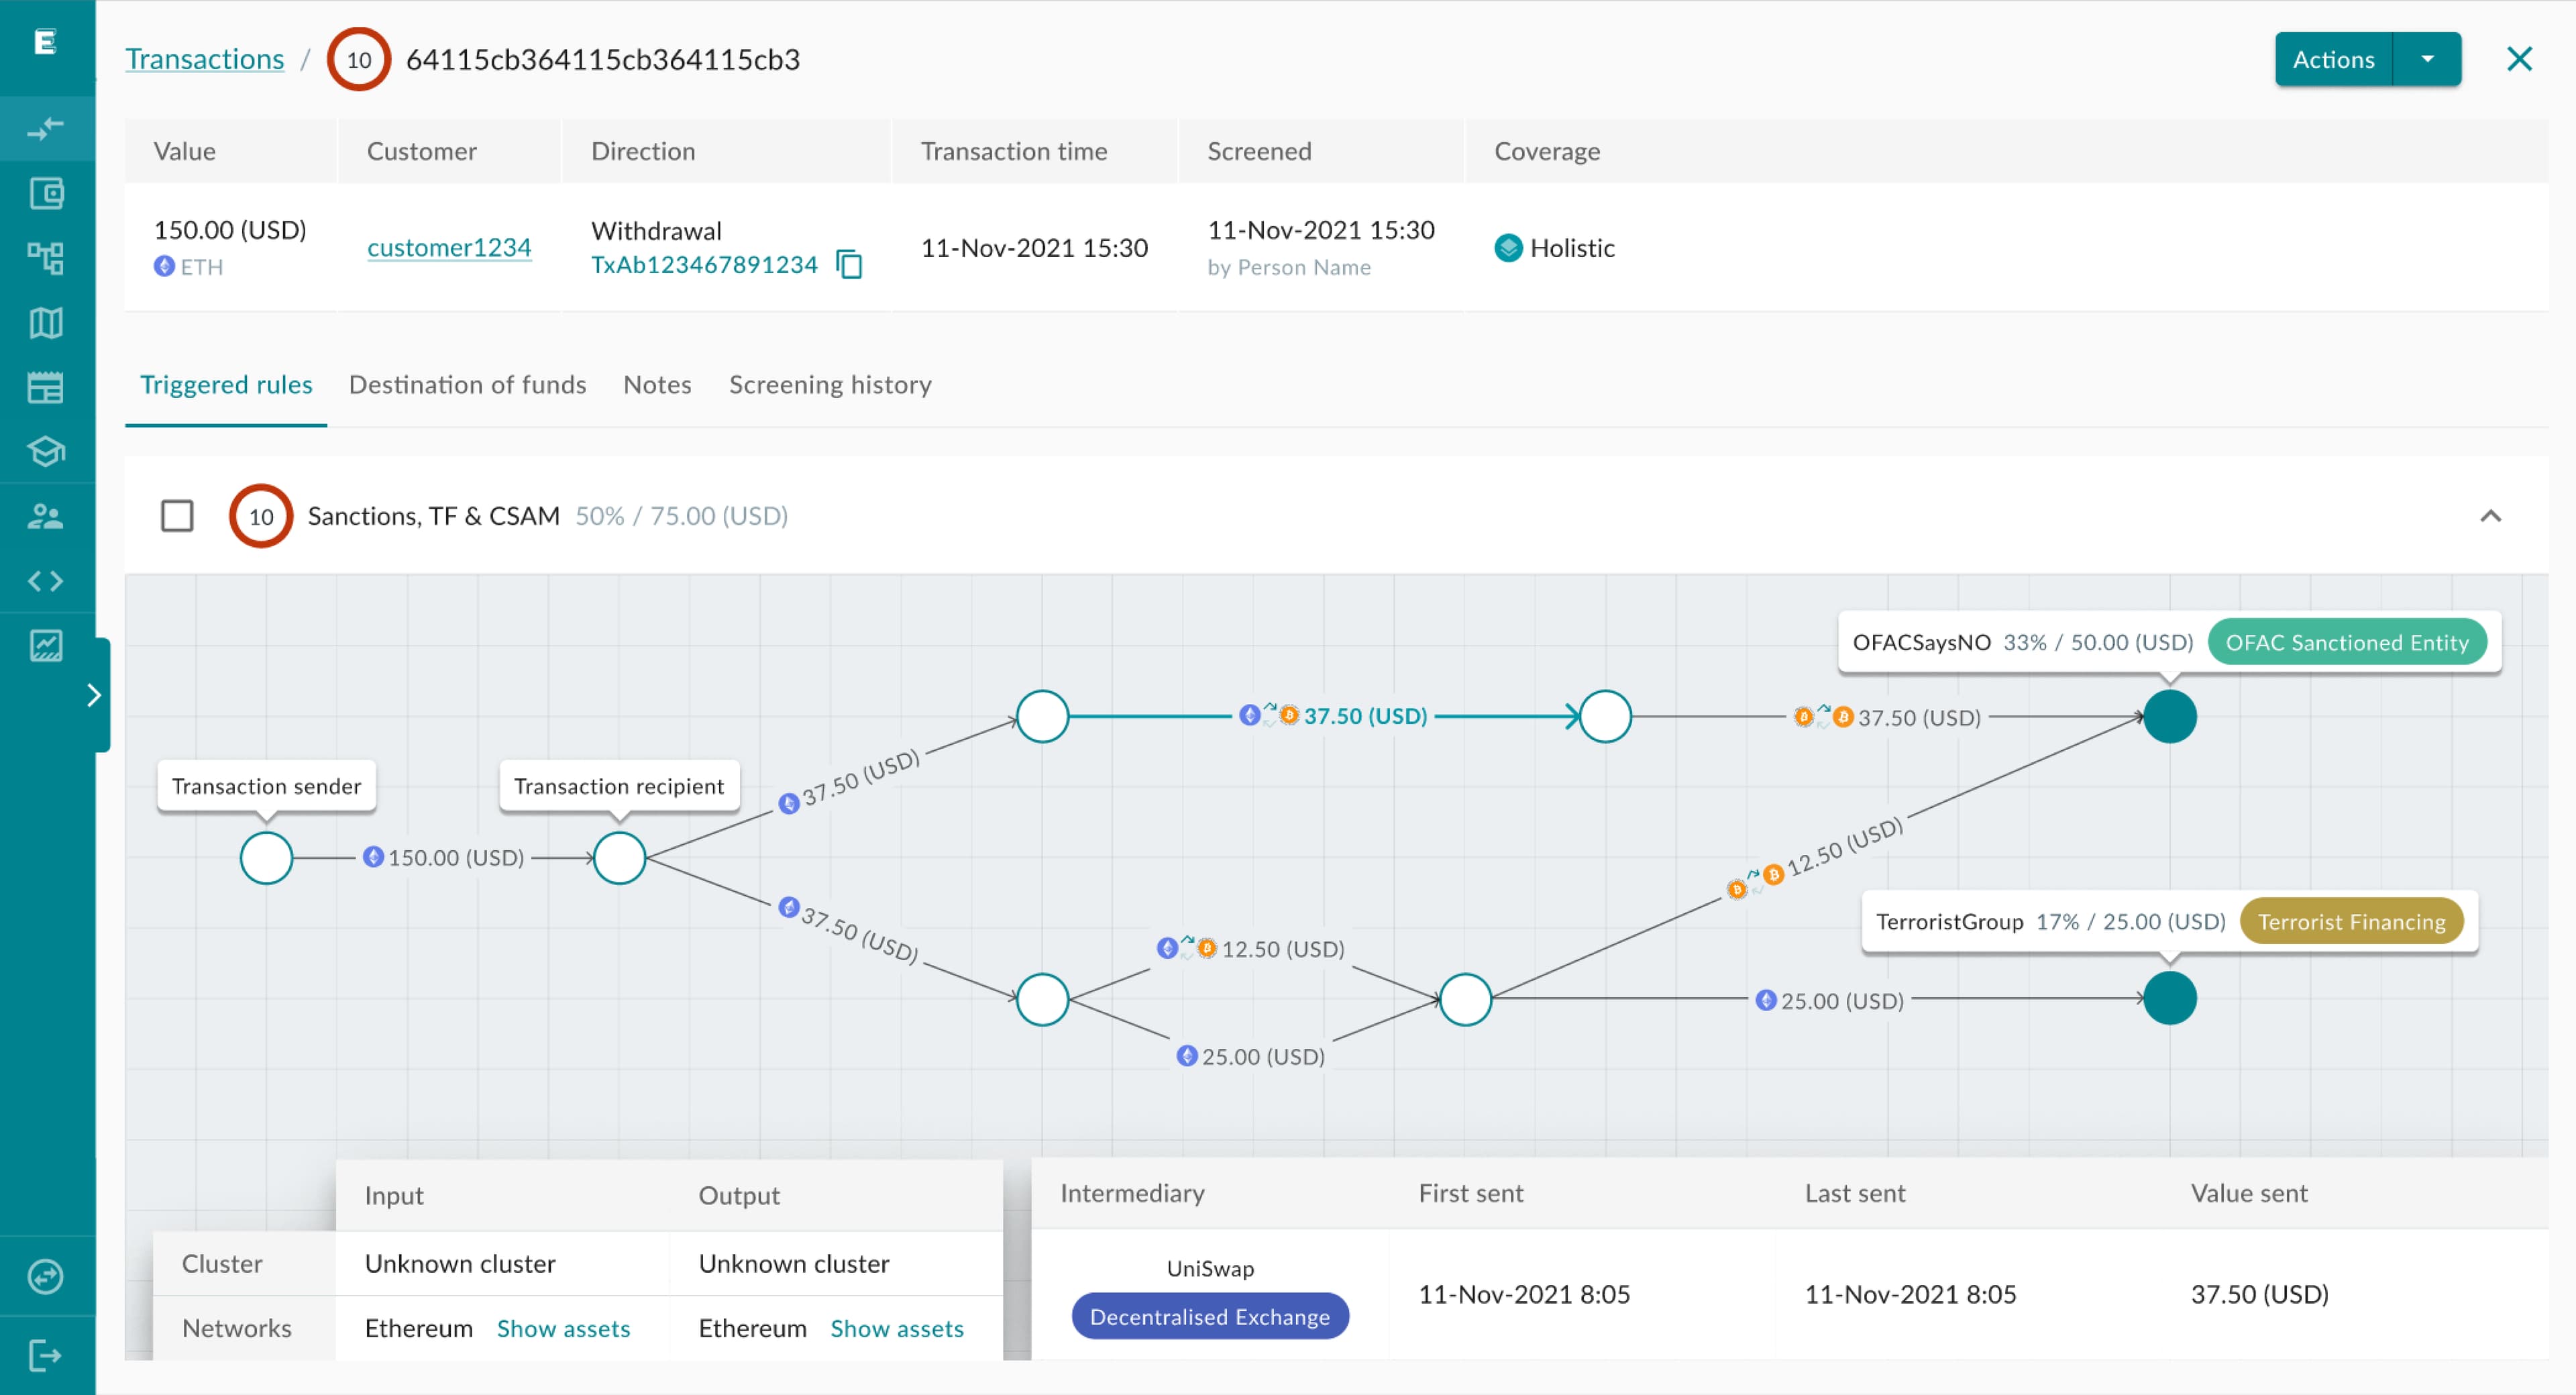The image size is (2576, 1395).
Task: Open the transaction screening icon in the sidebar
Action: [x=46, y=128]
